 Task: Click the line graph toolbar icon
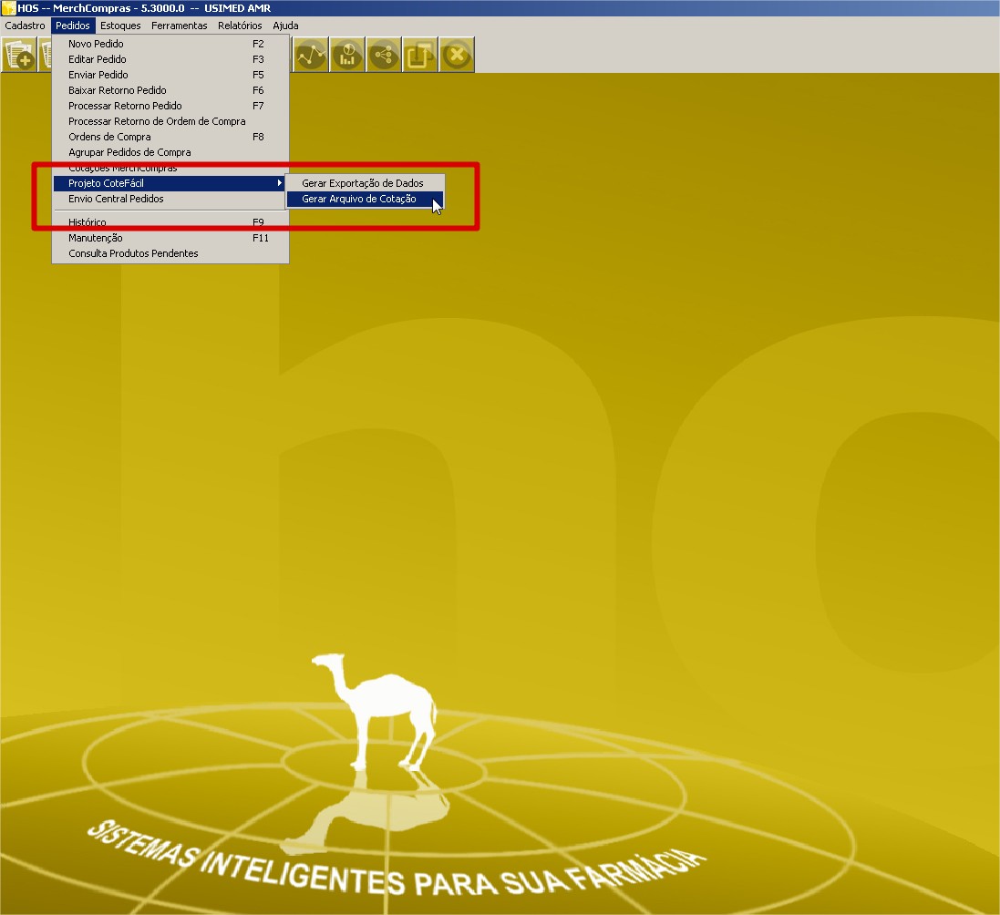(x=311, y=56)
